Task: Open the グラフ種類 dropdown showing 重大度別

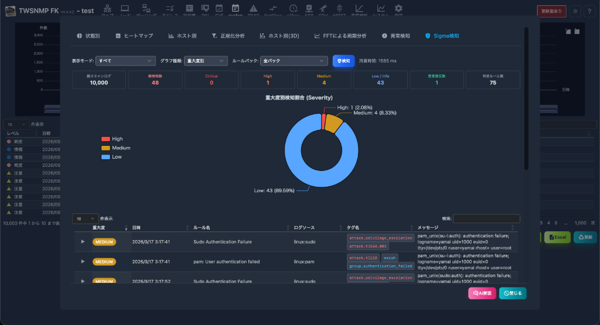Action: click(x=206, y=61)
